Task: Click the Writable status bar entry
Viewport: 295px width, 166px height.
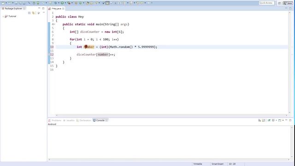Action: coord(198,164)
